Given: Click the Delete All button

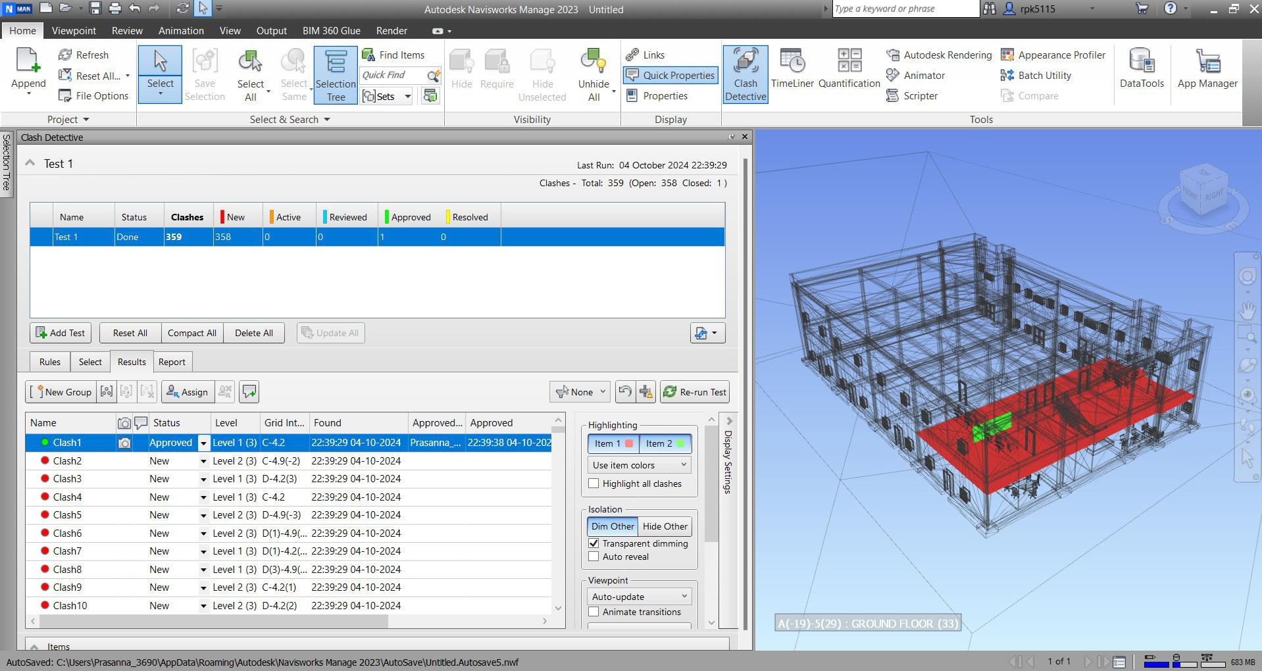Looking at the screenshot, I should pyautogui.click(x=253, y=333).
